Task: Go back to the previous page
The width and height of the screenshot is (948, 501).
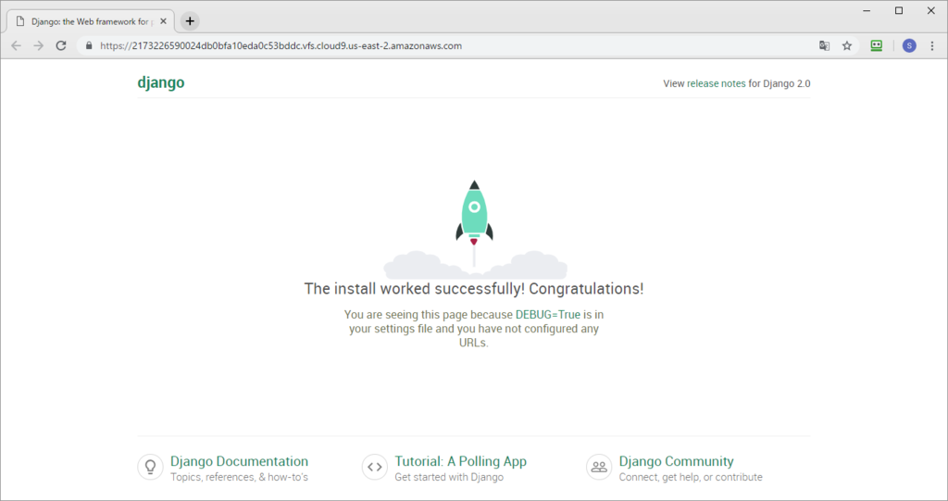Action: (17, 46)
